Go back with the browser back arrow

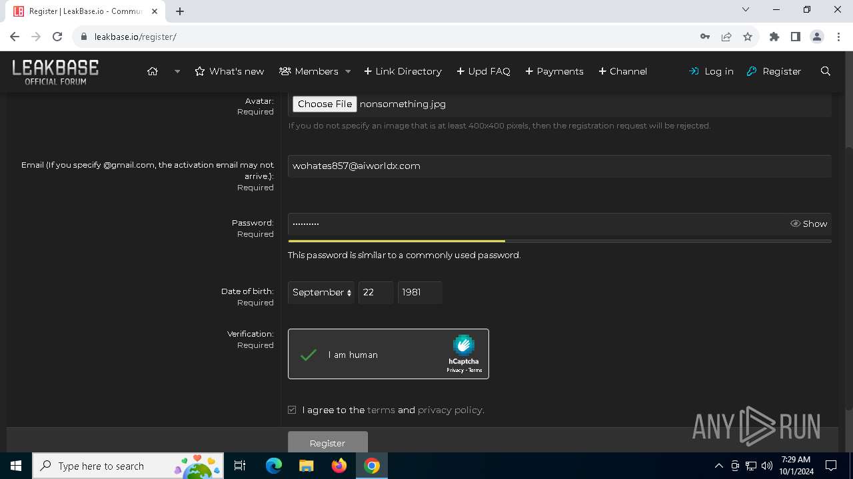pyautogui.click(x=15, y=37)
